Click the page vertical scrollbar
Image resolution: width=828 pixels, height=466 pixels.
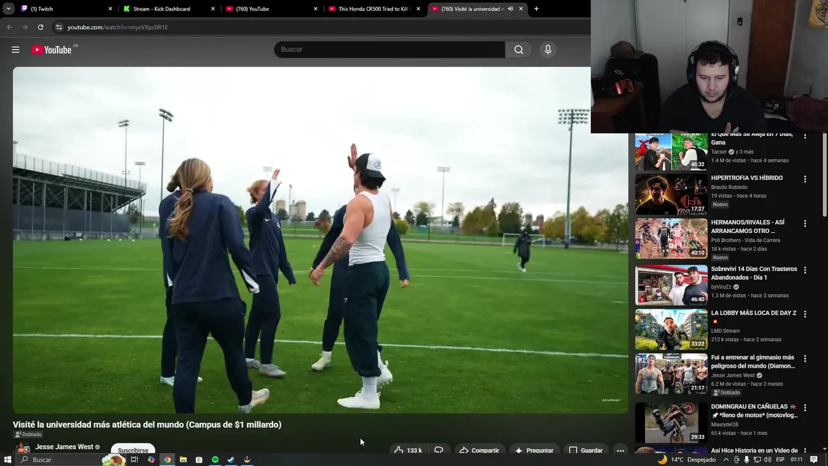824,175
